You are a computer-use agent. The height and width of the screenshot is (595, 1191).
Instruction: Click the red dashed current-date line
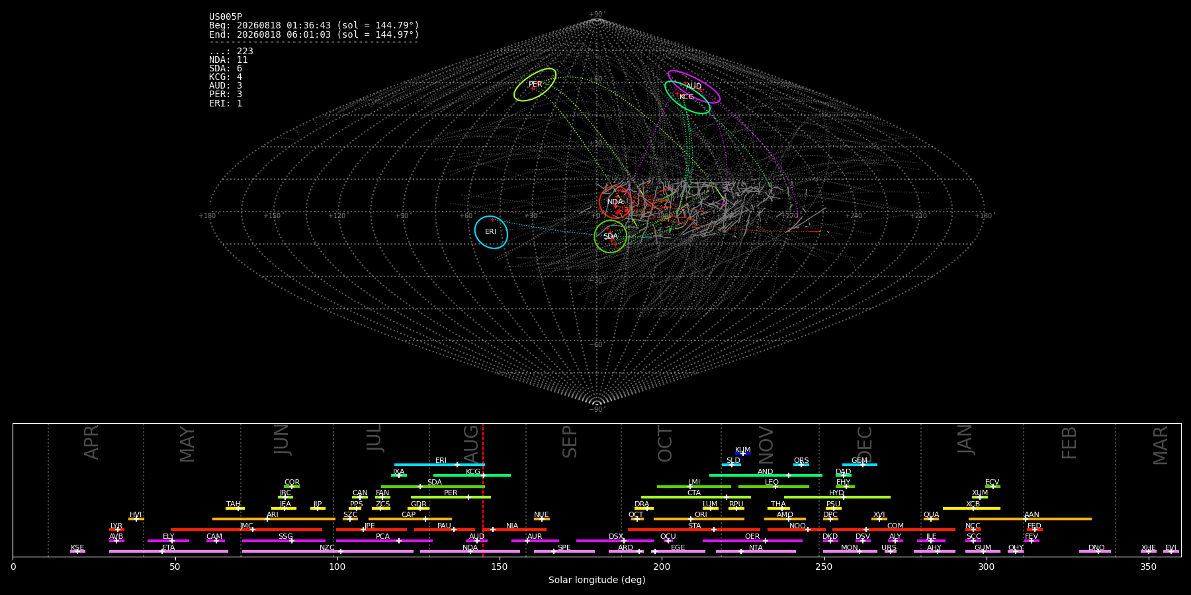click(483, 490)
